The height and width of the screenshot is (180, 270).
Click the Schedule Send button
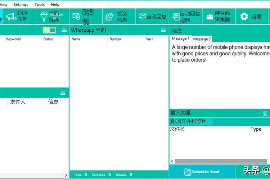(x=202, y=172)
